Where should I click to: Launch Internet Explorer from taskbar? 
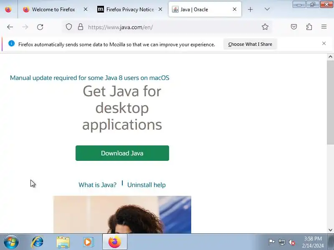point(37,242)
